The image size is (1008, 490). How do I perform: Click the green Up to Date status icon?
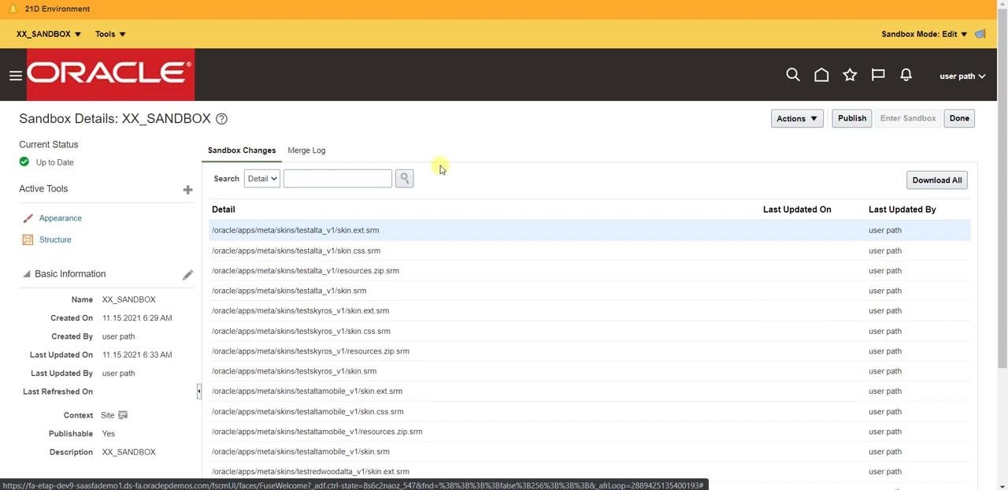(24, 161)
